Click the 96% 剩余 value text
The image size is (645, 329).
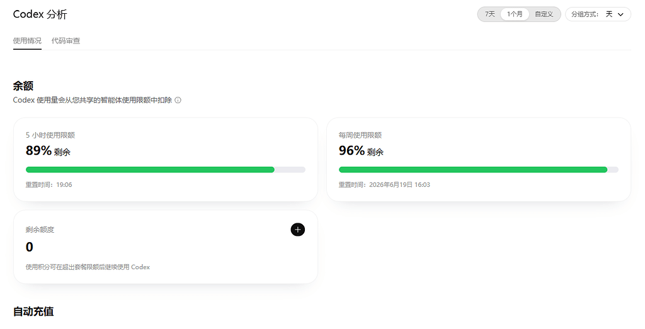click(x=361, y=151)
